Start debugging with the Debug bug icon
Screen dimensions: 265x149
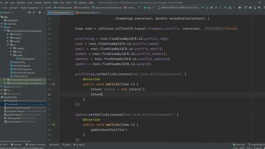pos(216,7)
